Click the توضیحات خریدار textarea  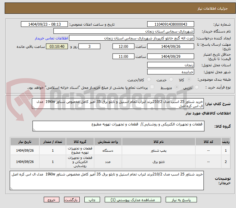click(107, 180)
